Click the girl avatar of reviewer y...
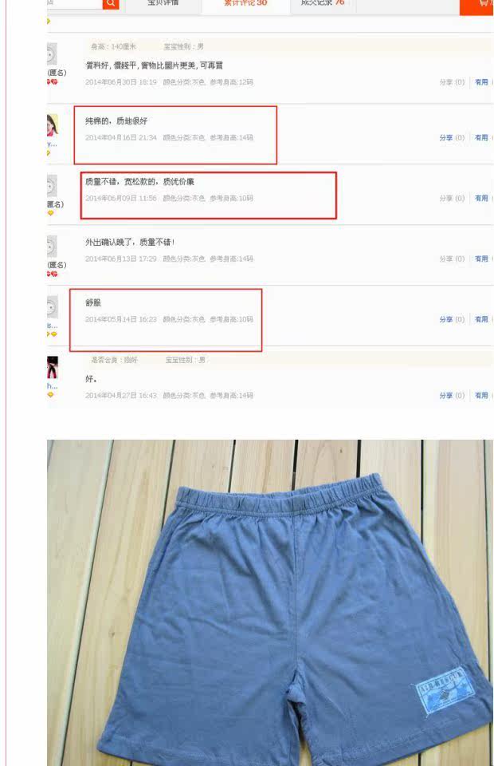Viewport: 494px width, 766px height. click(52, 125)
